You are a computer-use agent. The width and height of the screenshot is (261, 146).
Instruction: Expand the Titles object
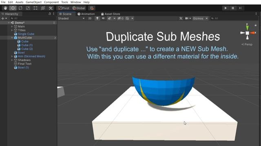[x=12, y=30]
